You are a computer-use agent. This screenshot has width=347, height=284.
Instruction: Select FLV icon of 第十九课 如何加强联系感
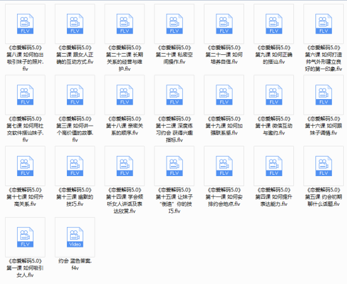224,95
